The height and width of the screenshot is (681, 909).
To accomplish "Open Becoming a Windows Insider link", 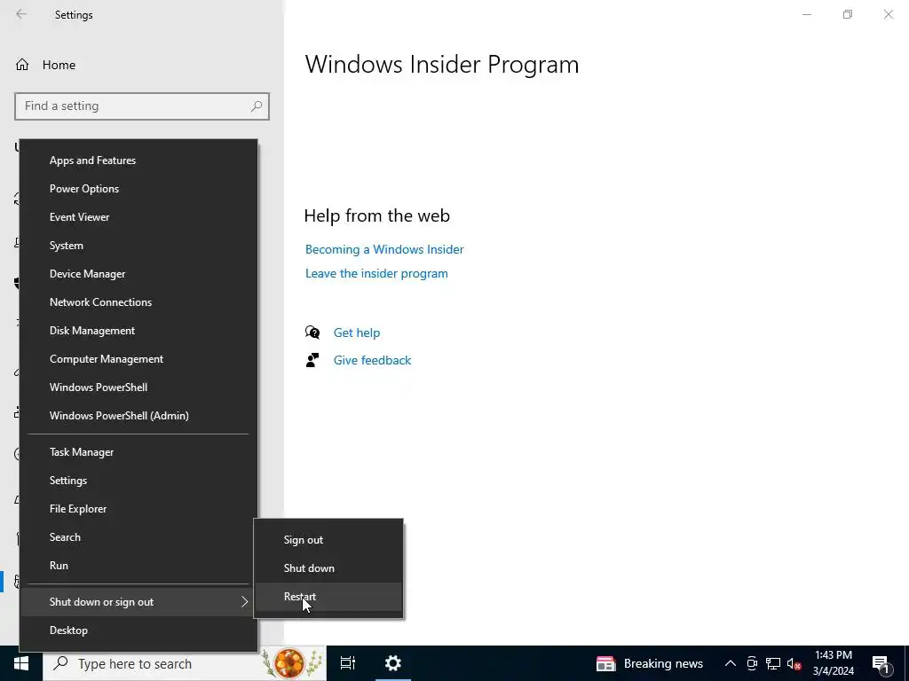I will tap(384, 249).
